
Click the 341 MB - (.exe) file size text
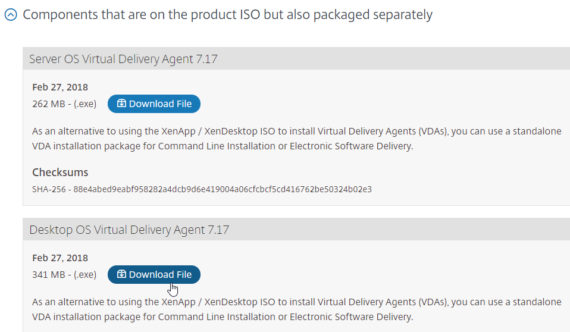tap(64, 274)
